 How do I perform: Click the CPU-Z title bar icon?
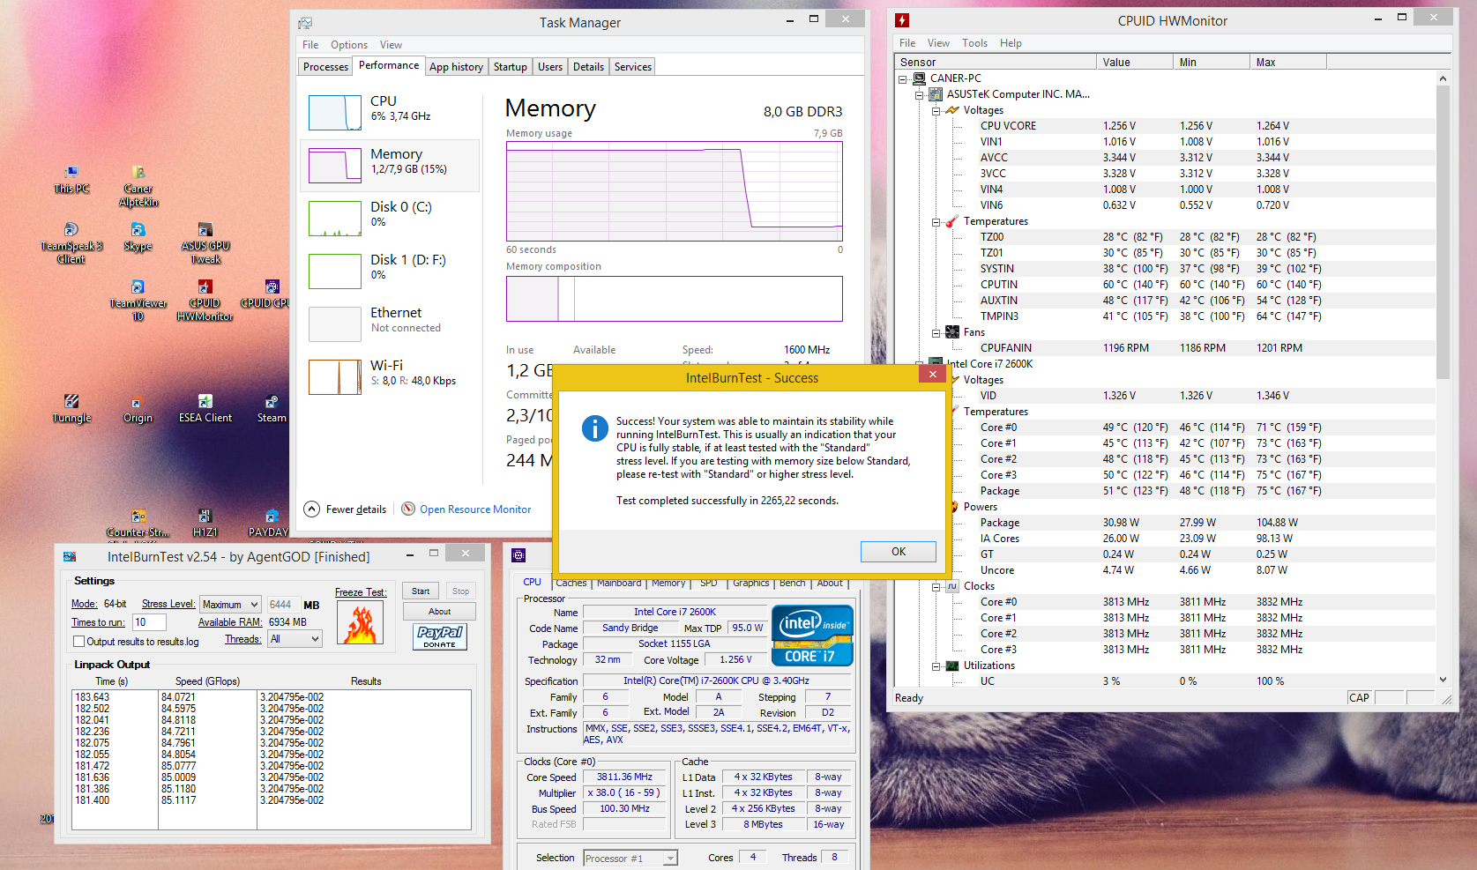coord(518,555)
